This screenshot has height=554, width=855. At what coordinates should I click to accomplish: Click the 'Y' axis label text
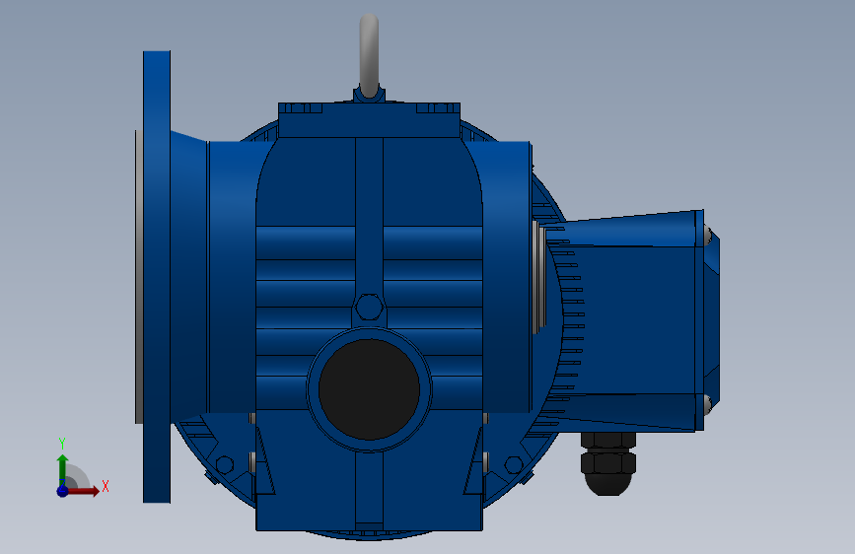(62, 444)
